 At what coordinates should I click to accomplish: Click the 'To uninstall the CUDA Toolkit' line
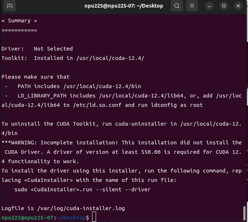(121, 124)
